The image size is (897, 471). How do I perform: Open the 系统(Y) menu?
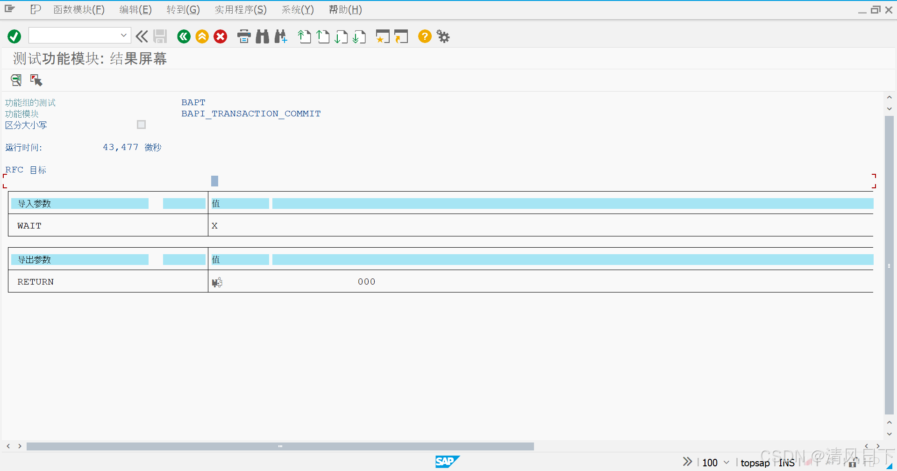pos(297,9)
